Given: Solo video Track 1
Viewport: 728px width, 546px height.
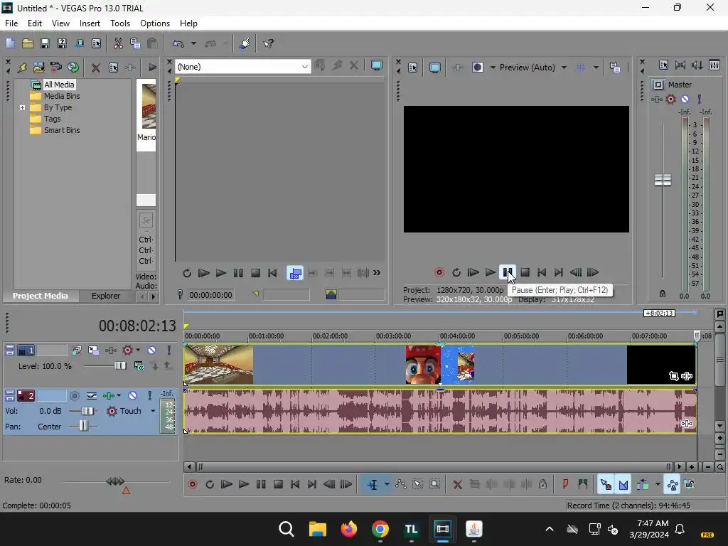Looking at the screenshot, I should point(169,350).
